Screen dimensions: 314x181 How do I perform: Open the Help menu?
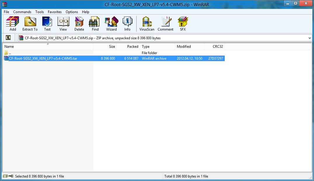pos(86,12)
